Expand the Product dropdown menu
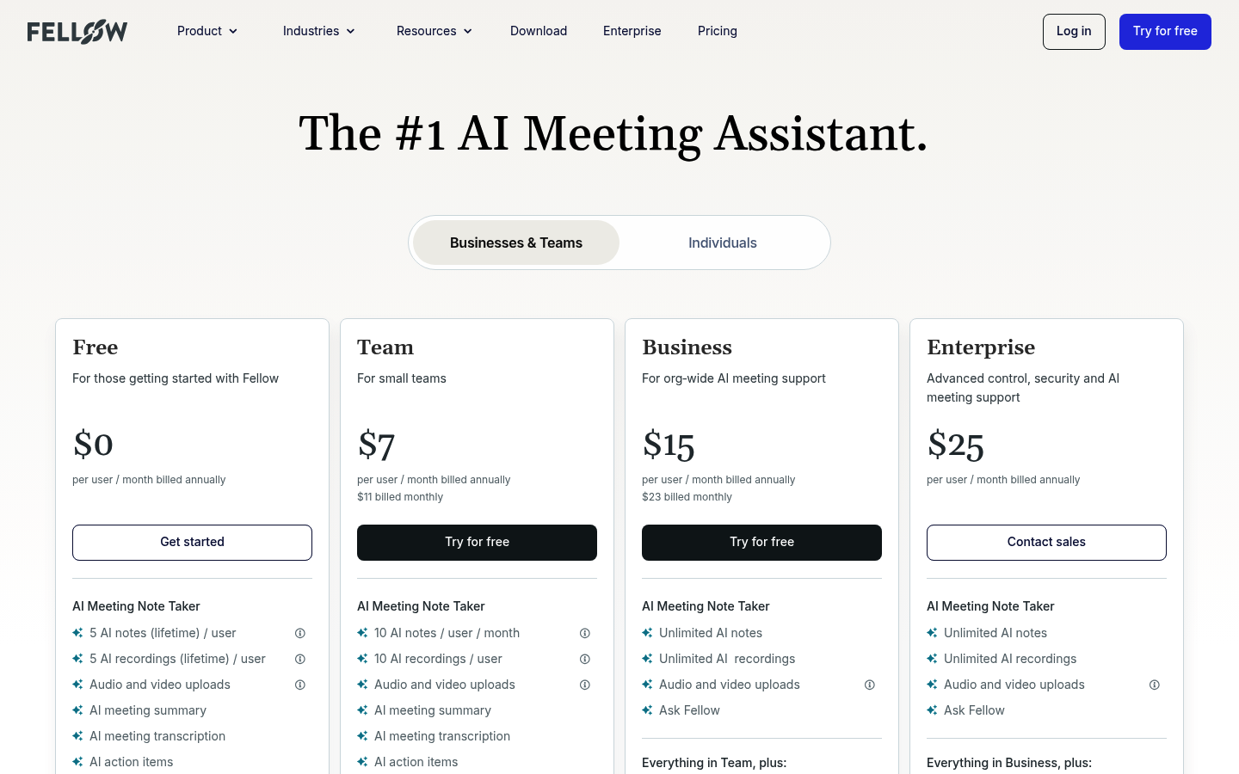Screen dimensions: 1239x774 [x=207, y=31]
